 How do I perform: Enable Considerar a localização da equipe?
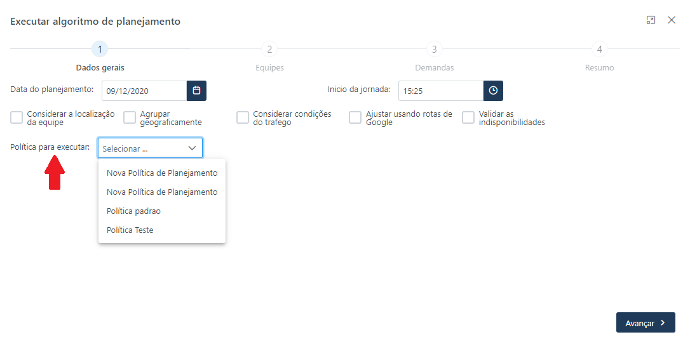coord(17,118)
